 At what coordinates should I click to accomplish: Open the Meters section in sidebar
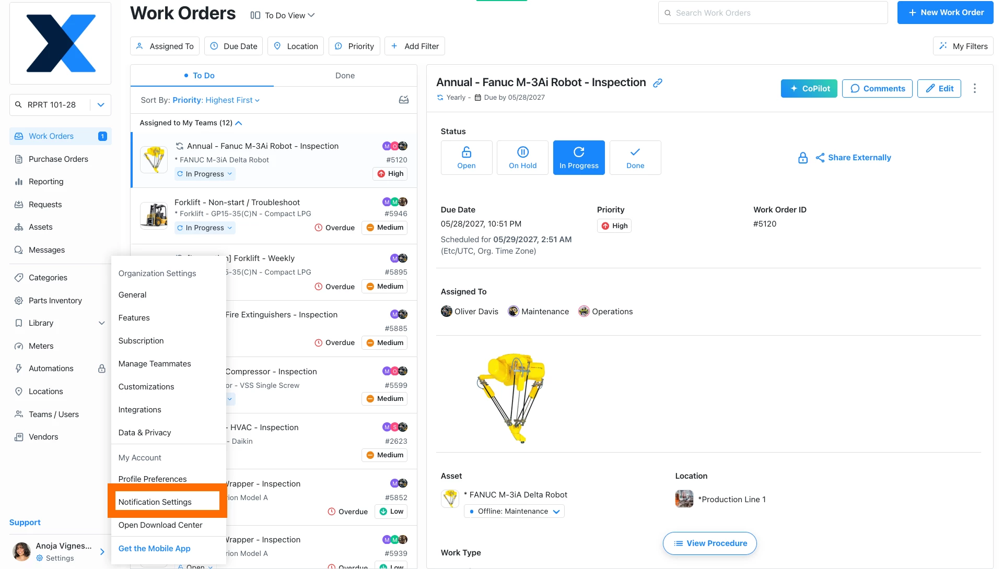pos(41,346)
